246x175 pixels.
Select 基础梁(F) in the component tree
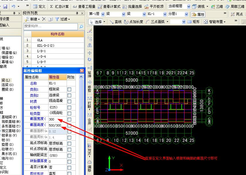[x=9, y=117]
